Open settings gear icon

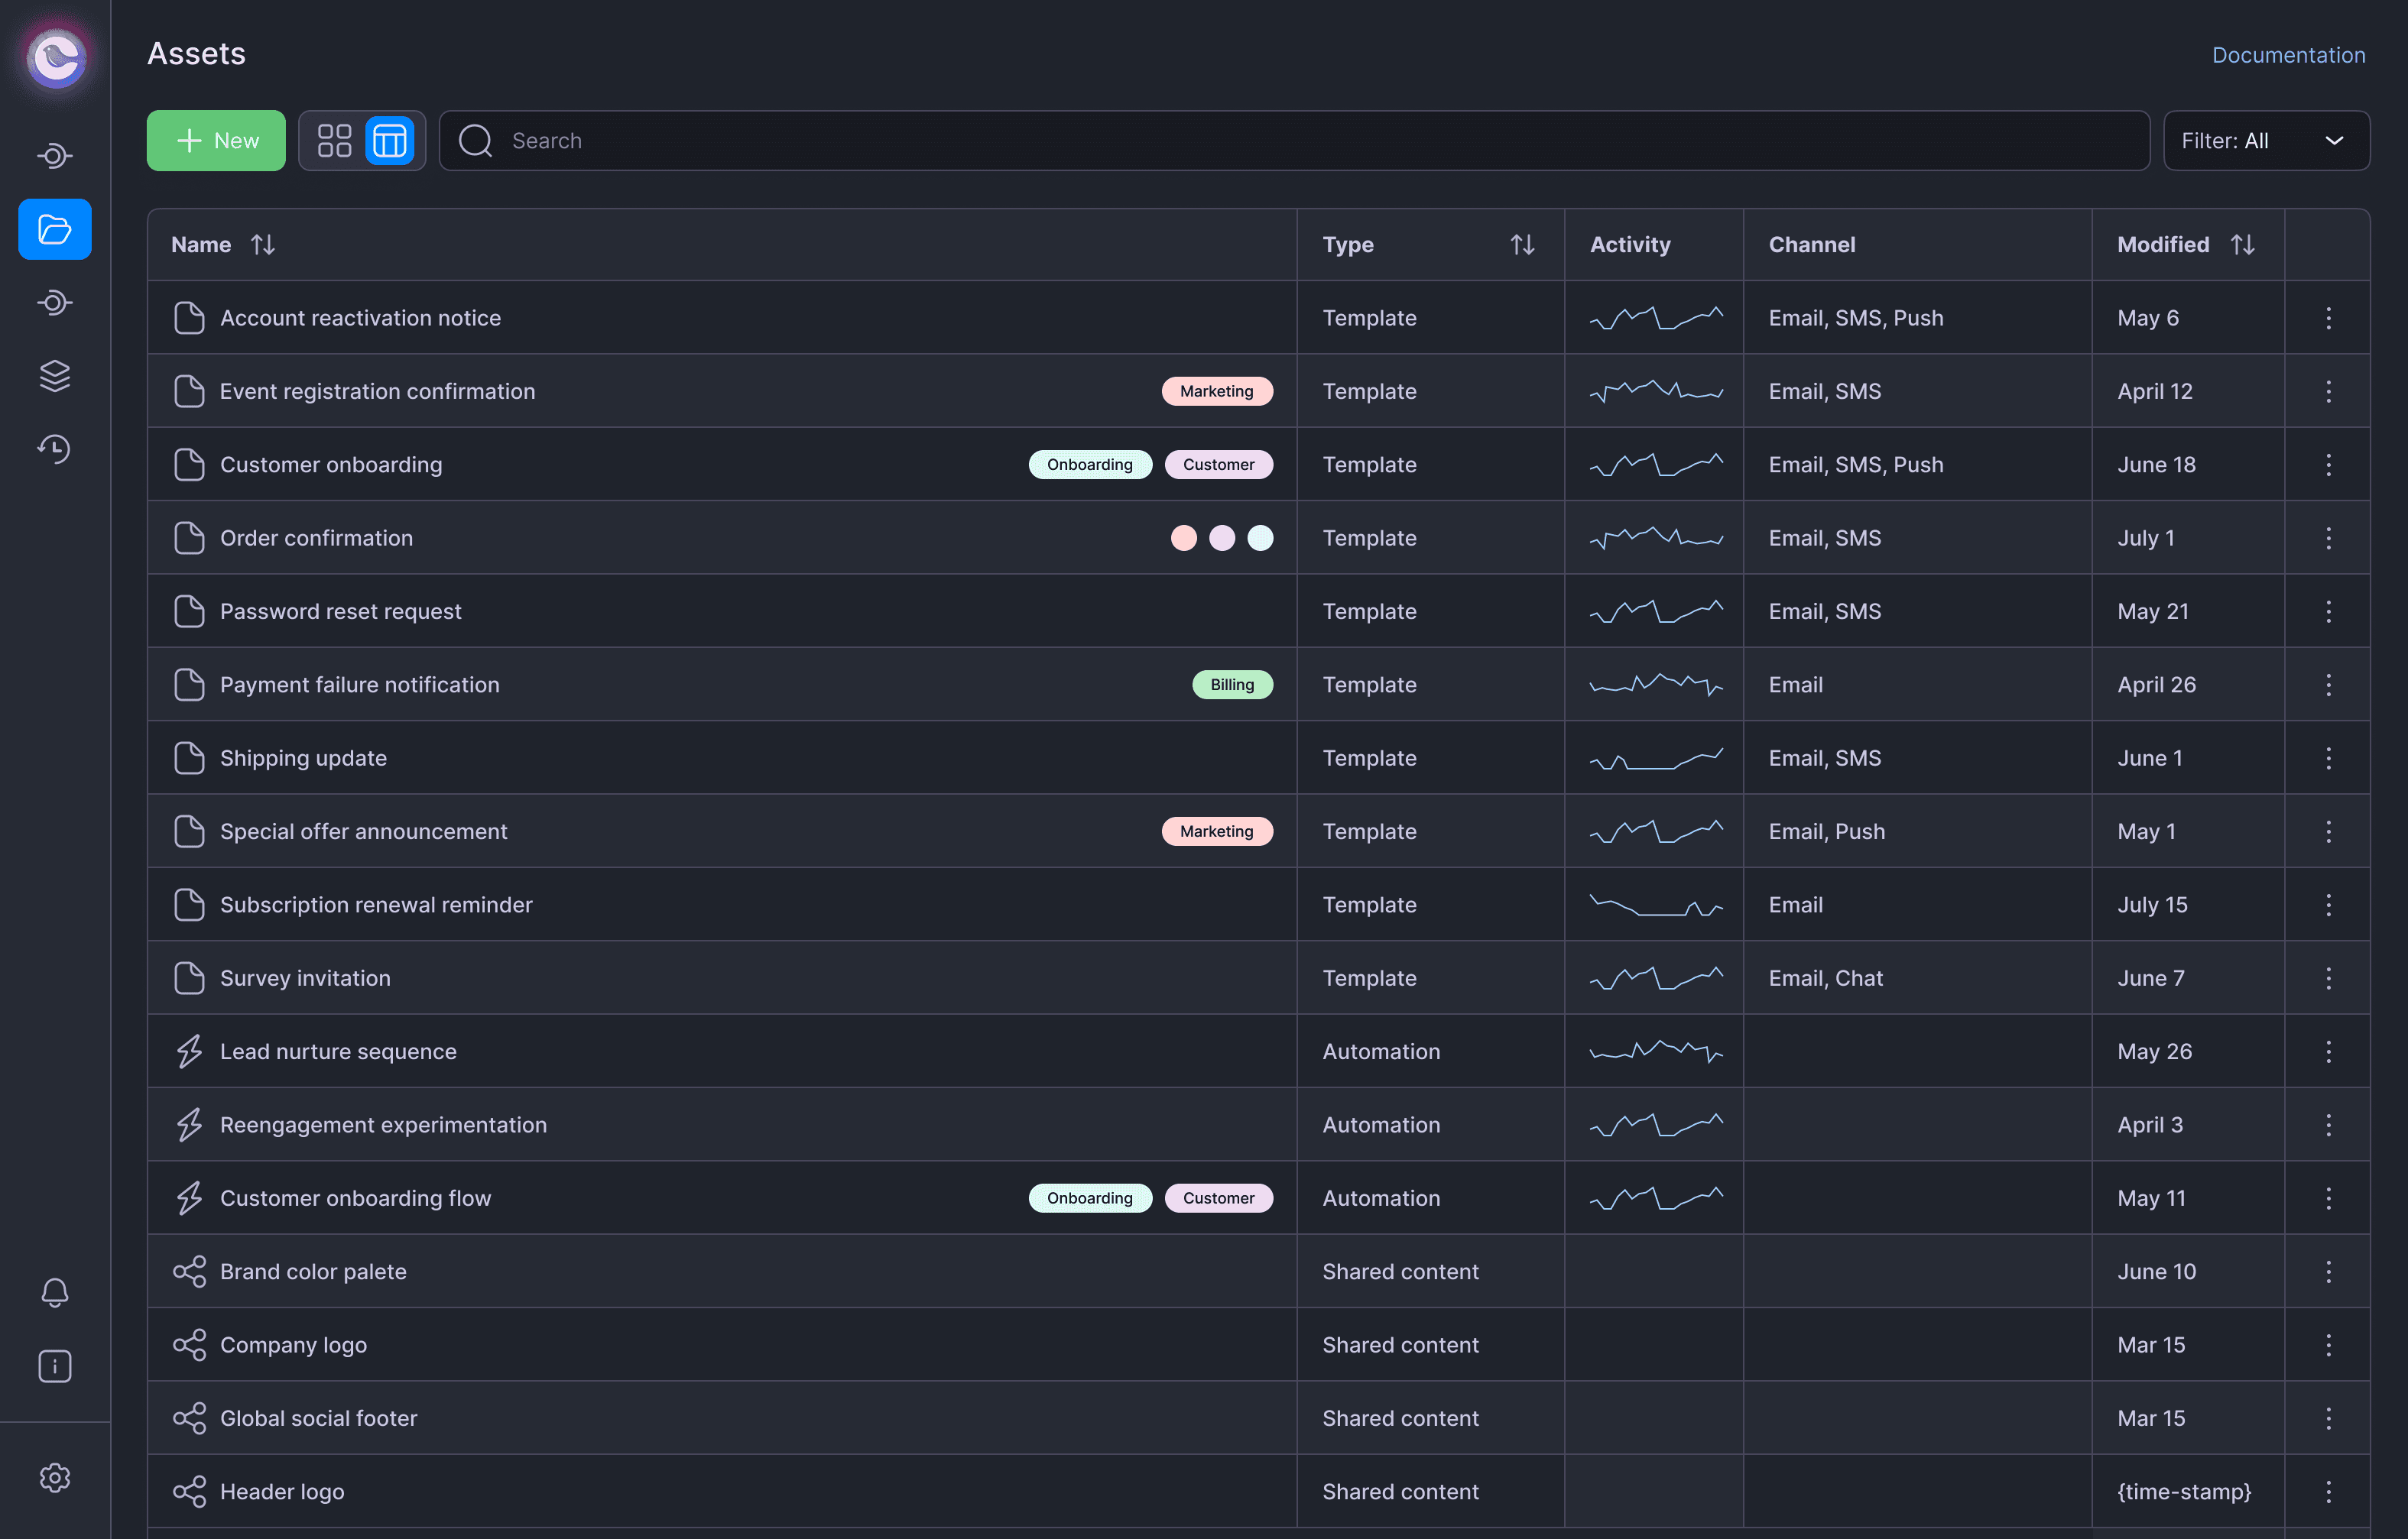[x=55, y=1477]
